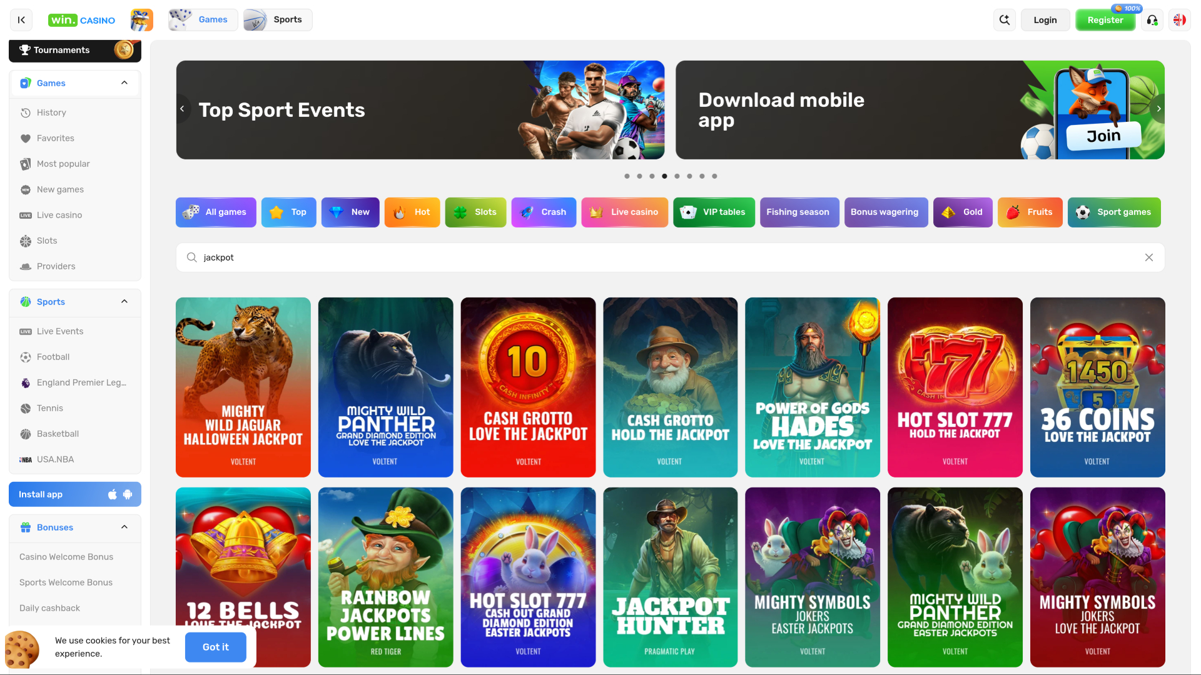
Task: Open Hot Slot 777 Hold the Jackpot game
Action: (x=955, y=387)
